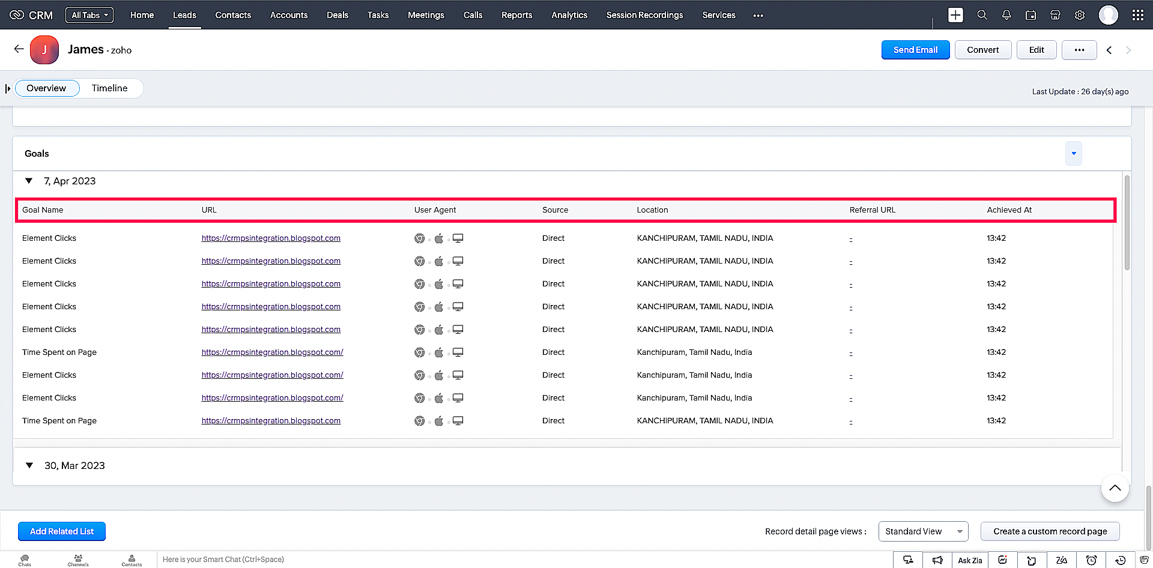
Task: Go back using the left arrow
Action: coord(19,49)
